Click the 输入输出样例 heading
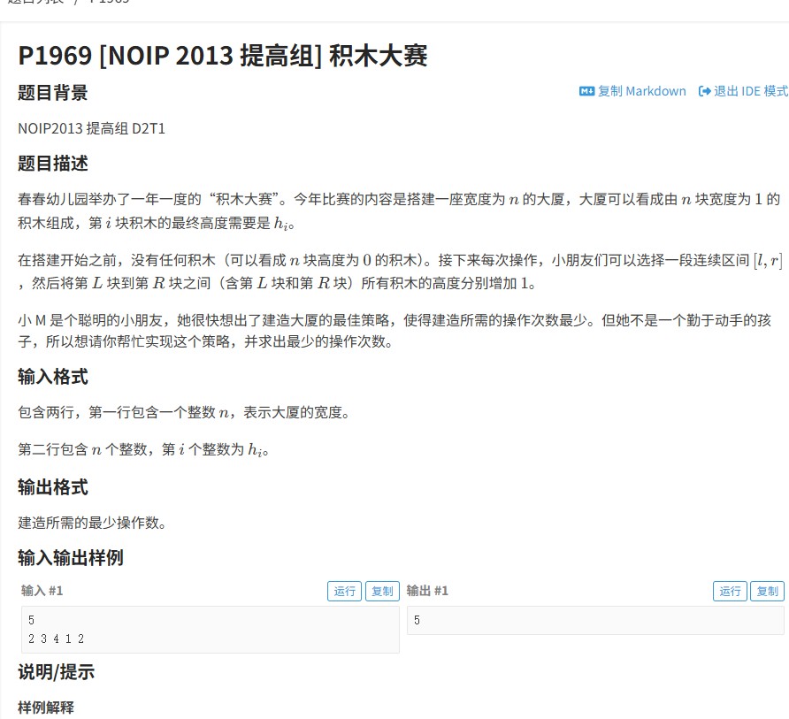 (x=71, y=558)
